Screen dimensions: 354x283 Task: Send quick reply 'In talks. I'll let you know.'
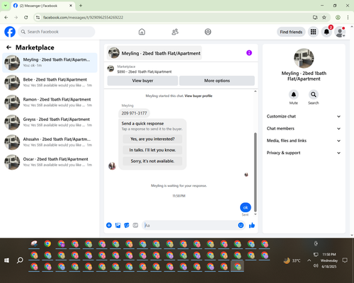152,150
